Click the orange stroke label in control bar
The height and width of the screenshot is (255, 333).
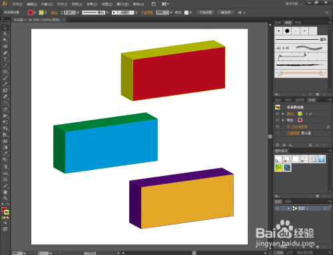click(x=55, y=13)
